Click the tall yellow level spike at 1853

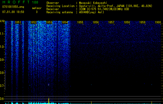[x=49, y=101]
